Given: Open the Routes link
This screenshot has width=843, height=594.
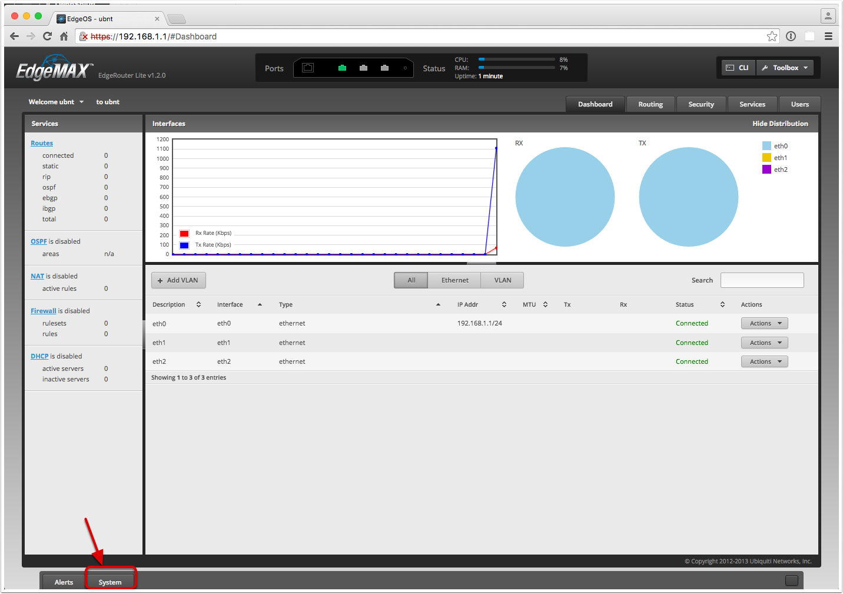Looking at the screenshot, I should [42, 143].
